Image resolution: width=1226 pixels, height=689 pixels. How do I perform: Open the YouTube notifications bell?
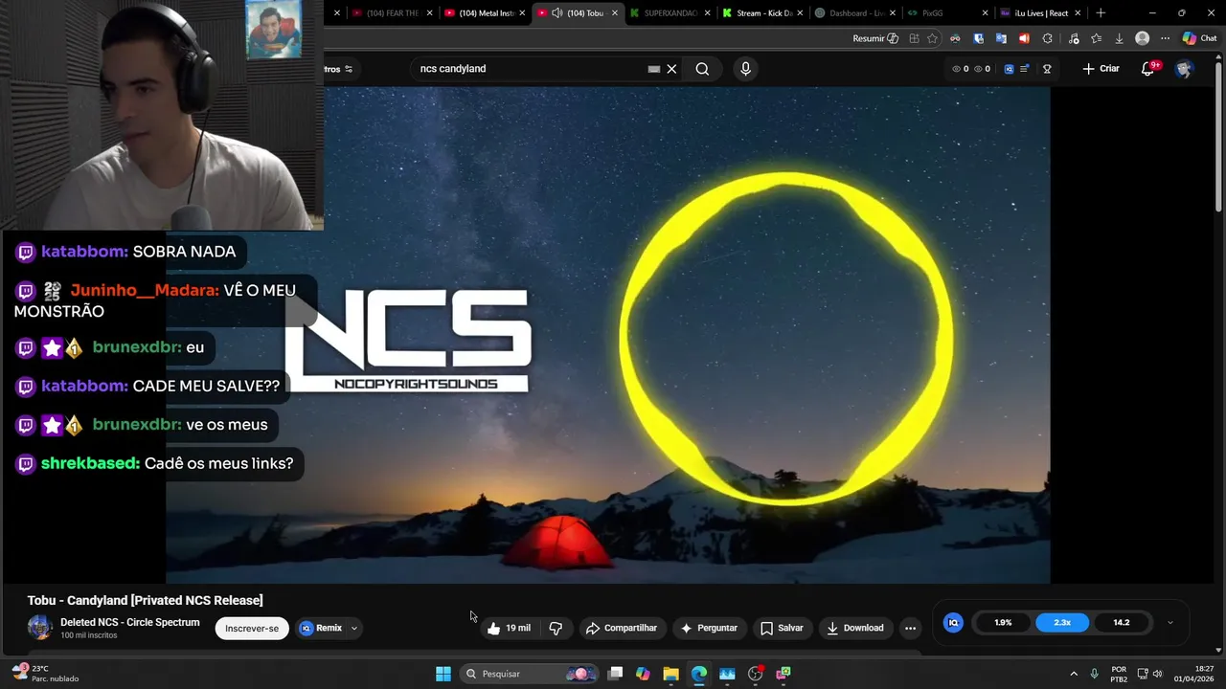[1148, 69]
